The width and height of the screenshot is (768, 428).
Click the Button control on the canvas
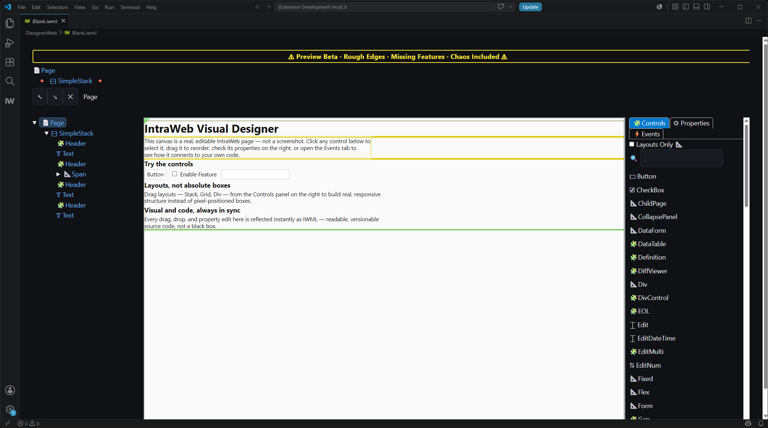pyautogui.click(x=156, y=174)
